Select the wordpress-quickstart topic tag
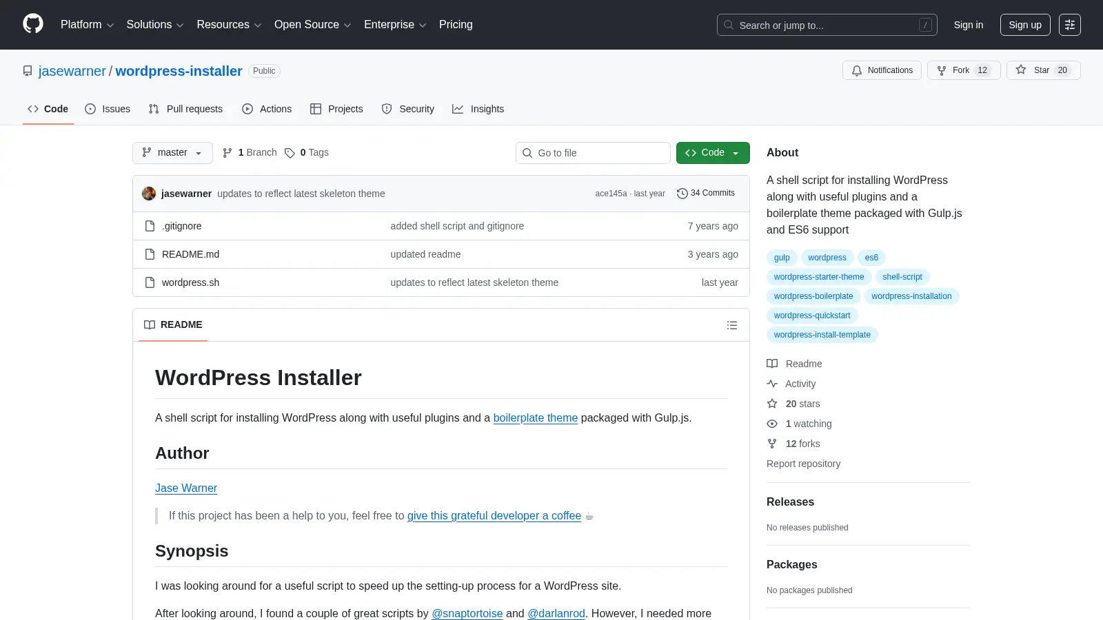Image resolution: width=1103 pixels, height=620 pixels. 812,316
